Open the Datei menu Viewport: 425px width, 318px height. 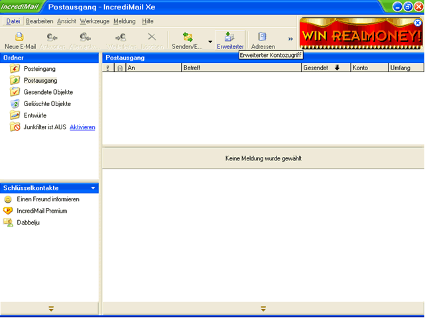point(13,21)
